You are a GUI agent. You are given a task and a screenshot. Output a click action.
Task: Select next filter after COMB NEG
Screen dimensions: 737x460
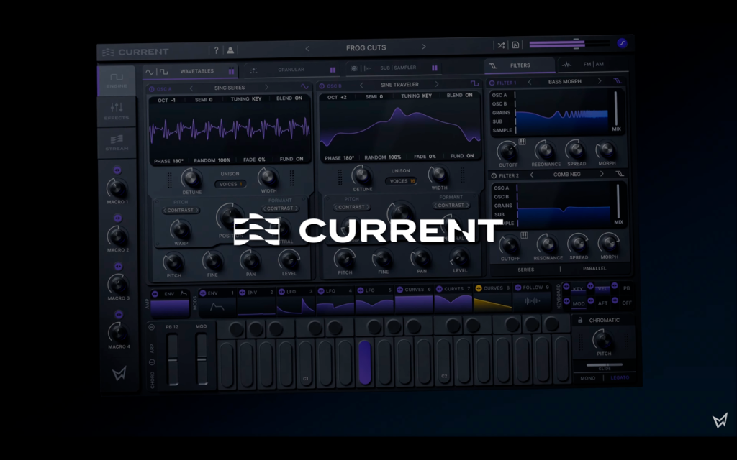point(602,174)
